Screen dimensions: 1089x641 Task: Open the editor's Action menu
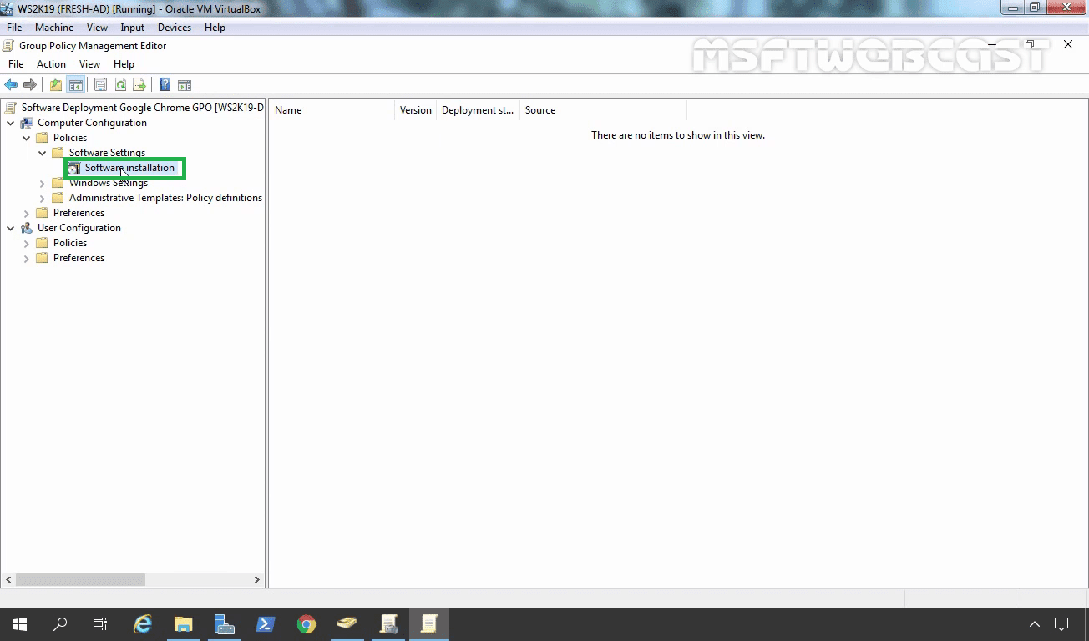click(x=51, y=64)
